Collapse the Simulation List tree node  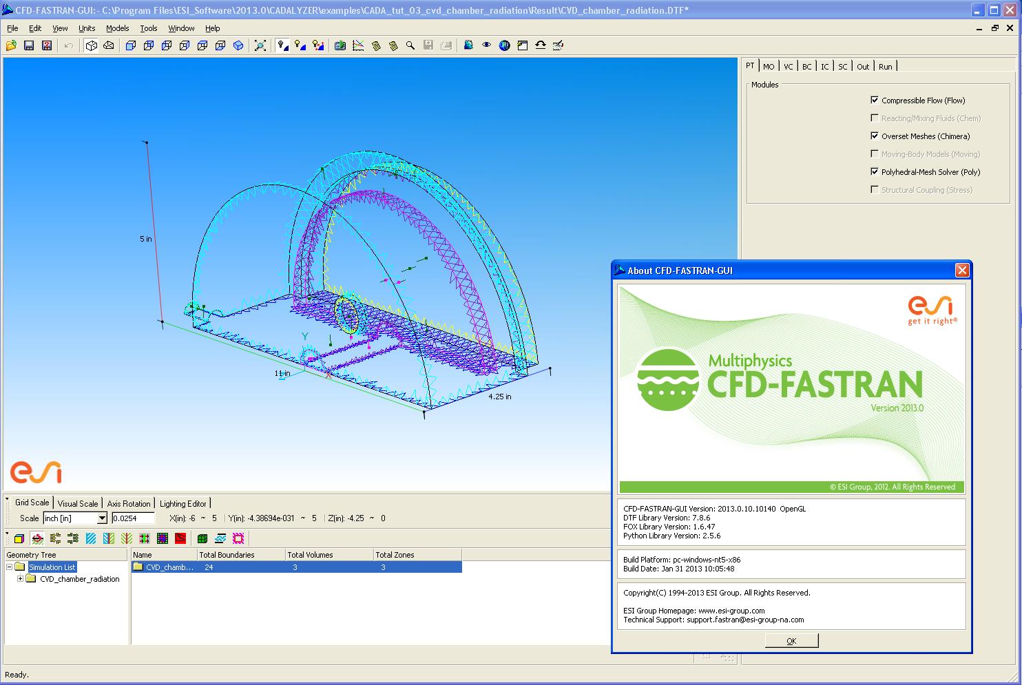coord(10,567)
